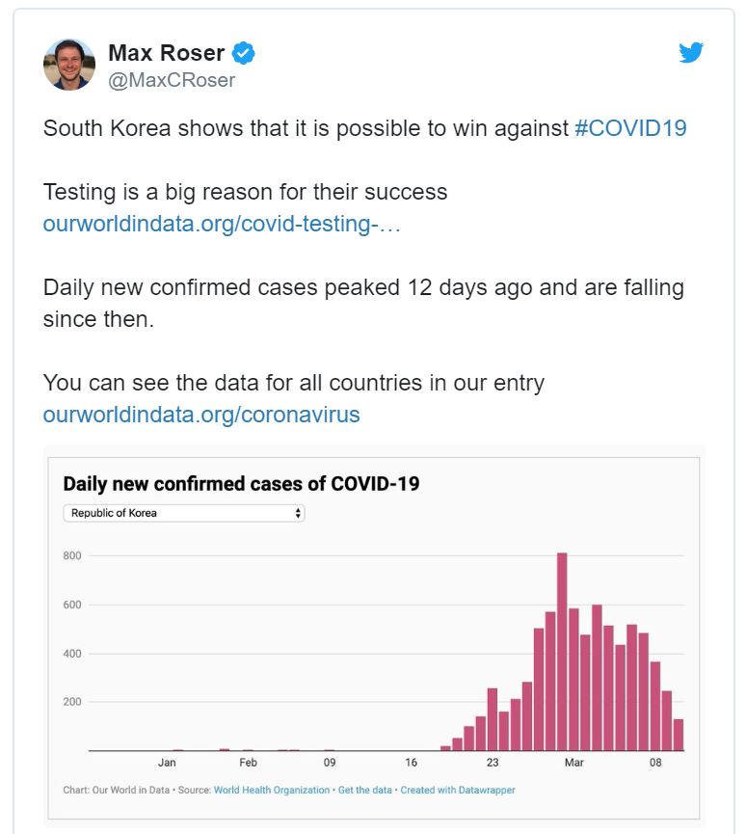Click the Mar label on the x-axis

[x=573, y=763]
